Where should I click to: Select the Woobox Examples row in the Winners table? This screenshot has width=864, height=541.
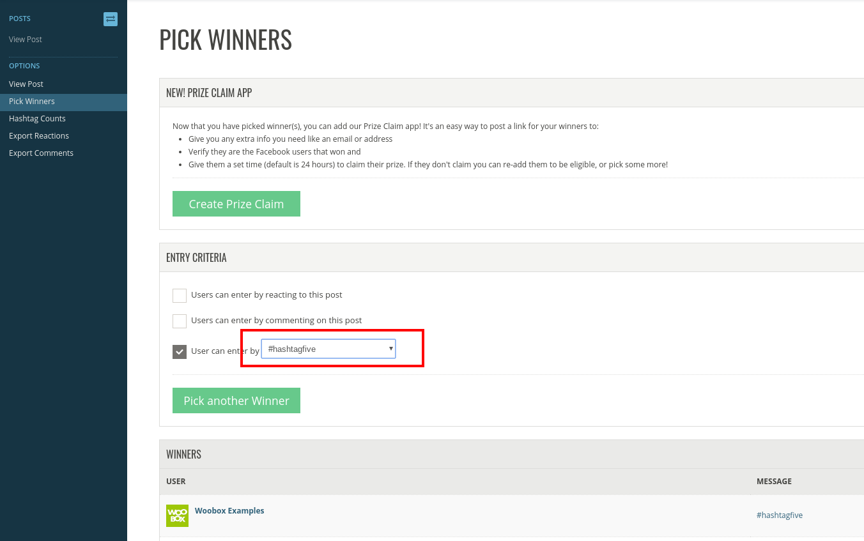point(447,514)
